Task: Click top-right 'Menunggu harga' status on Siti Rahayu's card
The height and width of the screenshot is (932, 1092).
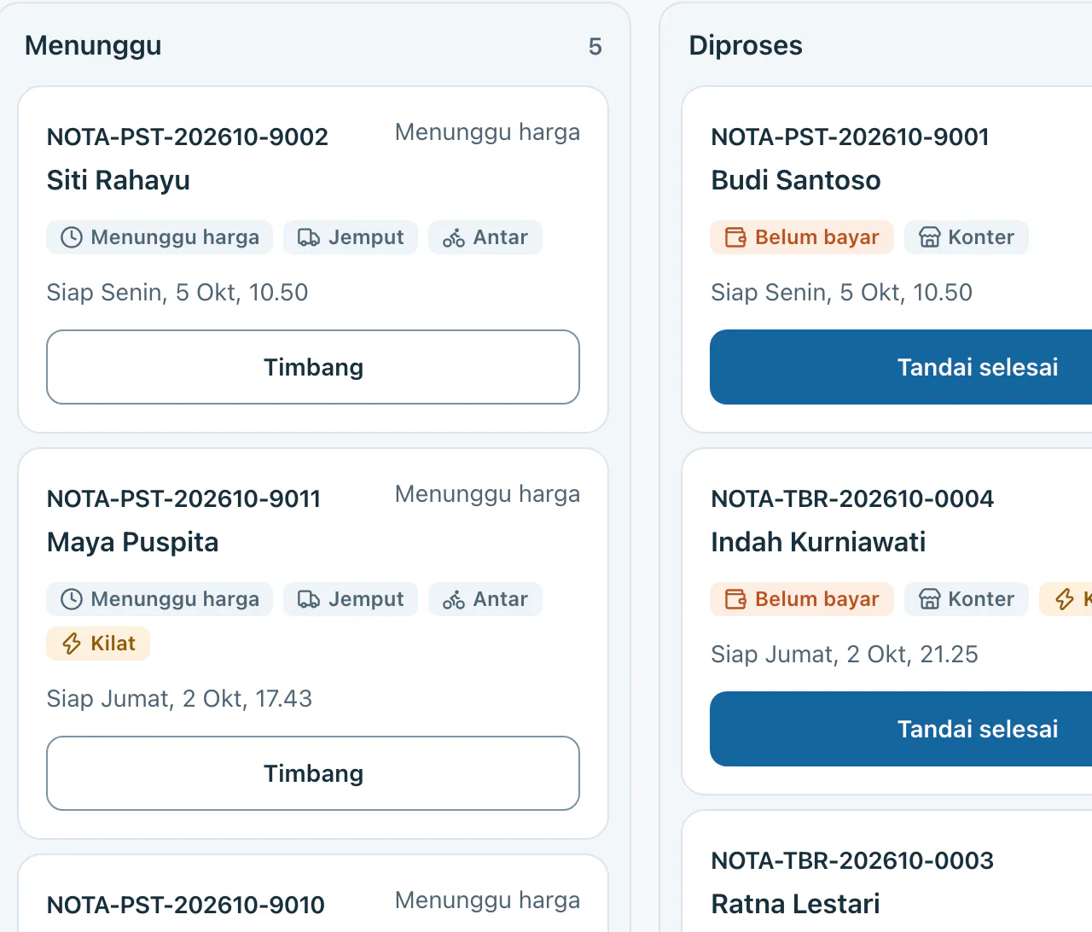Action: click(487, 132)
